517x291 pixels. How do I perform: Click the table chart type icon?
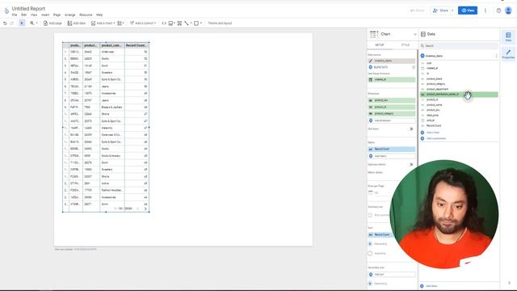374,34
